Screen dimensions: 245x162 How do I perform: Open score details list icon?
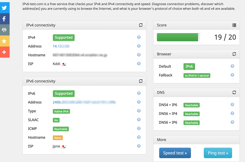coord(234,25)
